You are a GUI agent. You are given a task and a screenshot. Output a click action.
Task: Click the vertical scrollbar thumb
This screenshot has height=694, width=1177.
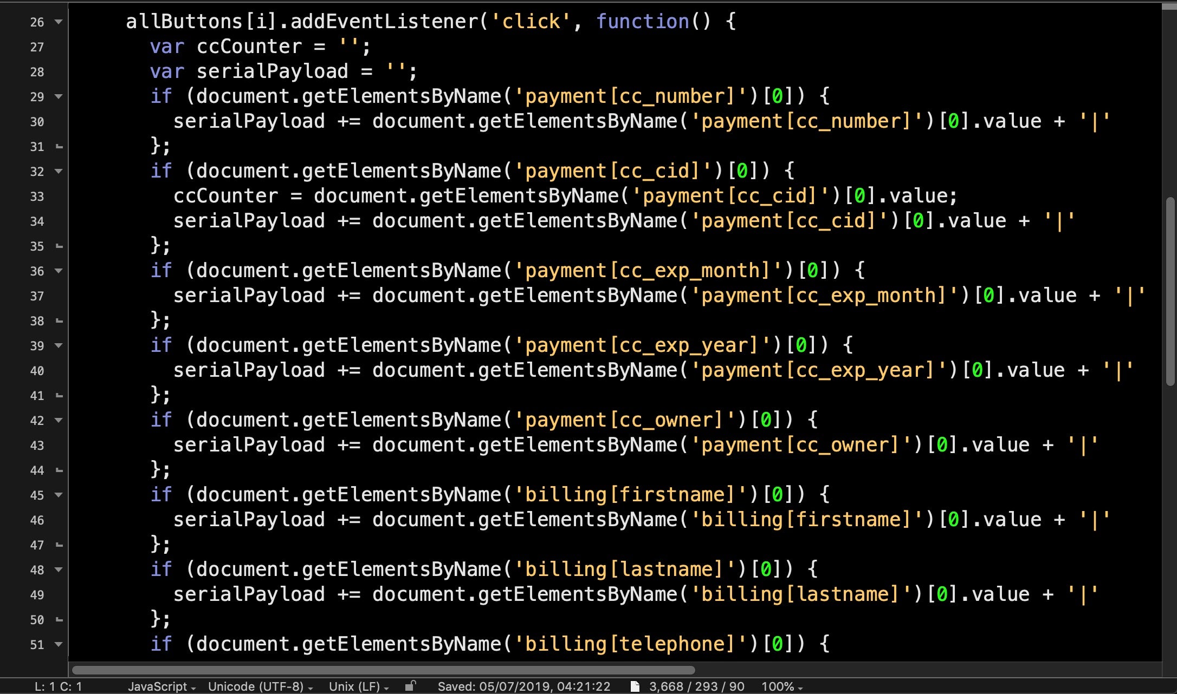click(x=1170, y=292)
